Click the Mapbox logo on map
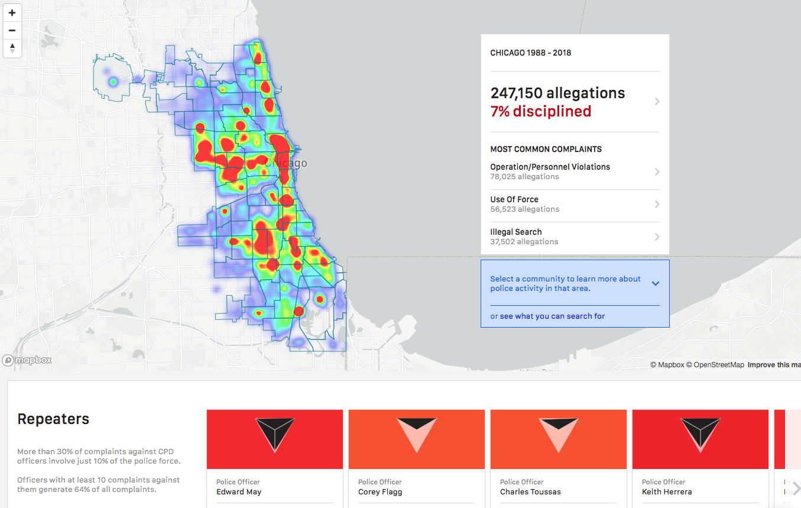 pyautogui.click(x=27, y=360)
